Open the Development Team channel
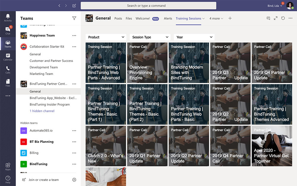Screen dimensions: 297x186 tap(44, 67)
